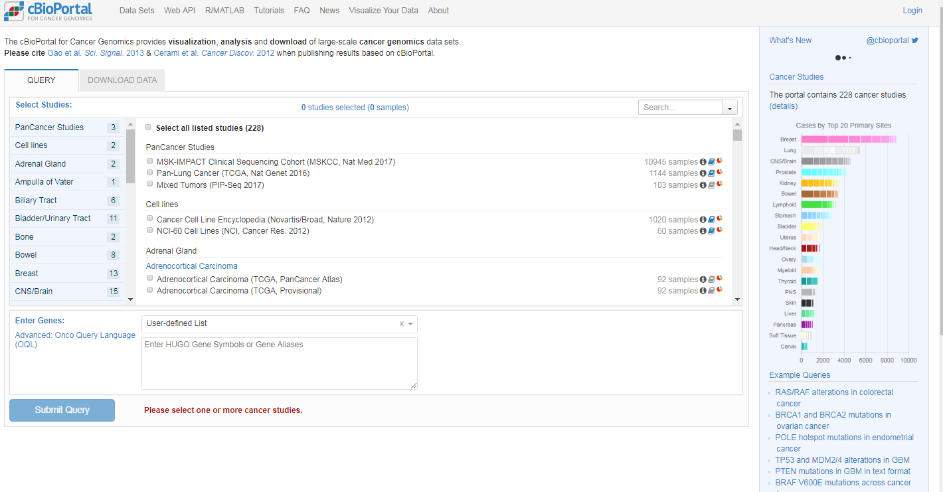Open Tutorials in the top navigation bar
This screenshot has height=492, width=943.
pos(268,11)
